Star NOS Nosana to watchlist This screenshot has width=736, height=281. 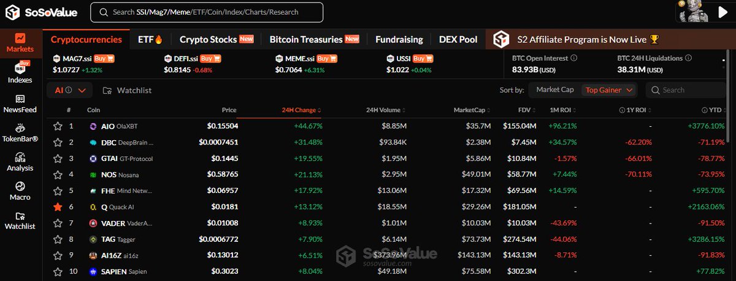point(58,174)
